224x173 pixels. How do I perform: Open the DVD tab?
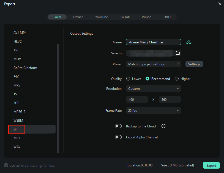(x=167, y=17)
